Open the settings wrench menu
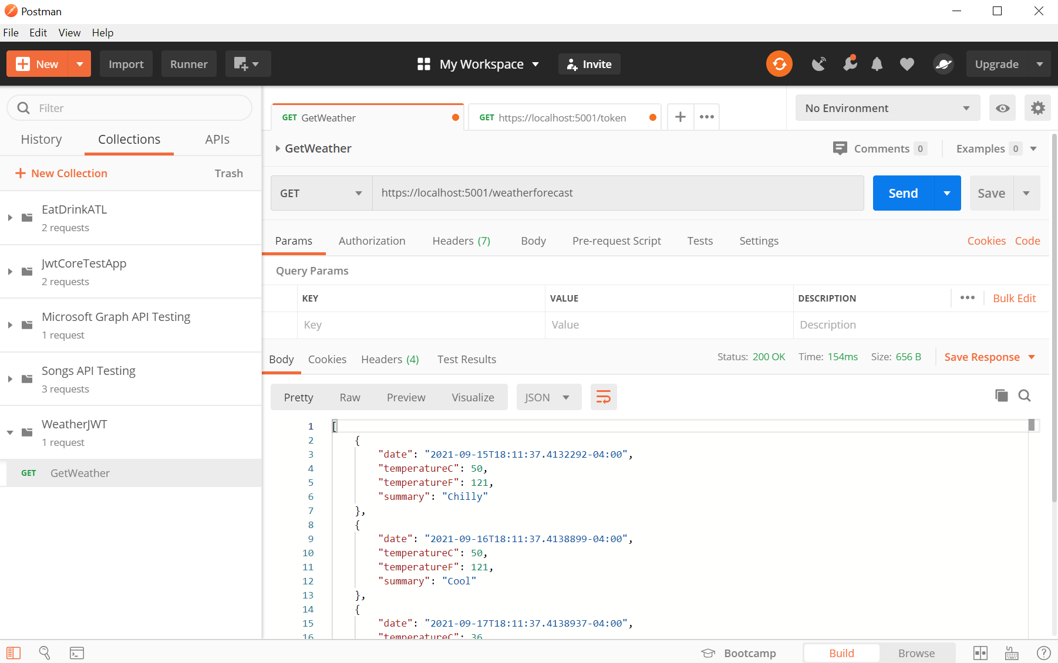Image resolution: width=1058 pixels, height=663 pixels. pyautogui.click(x=1038, y=108)
